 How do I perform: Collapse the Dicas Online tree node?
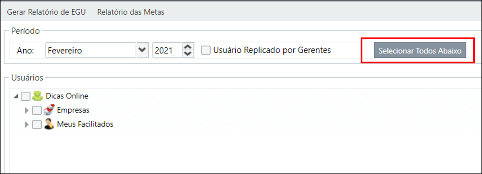(16, 97)
